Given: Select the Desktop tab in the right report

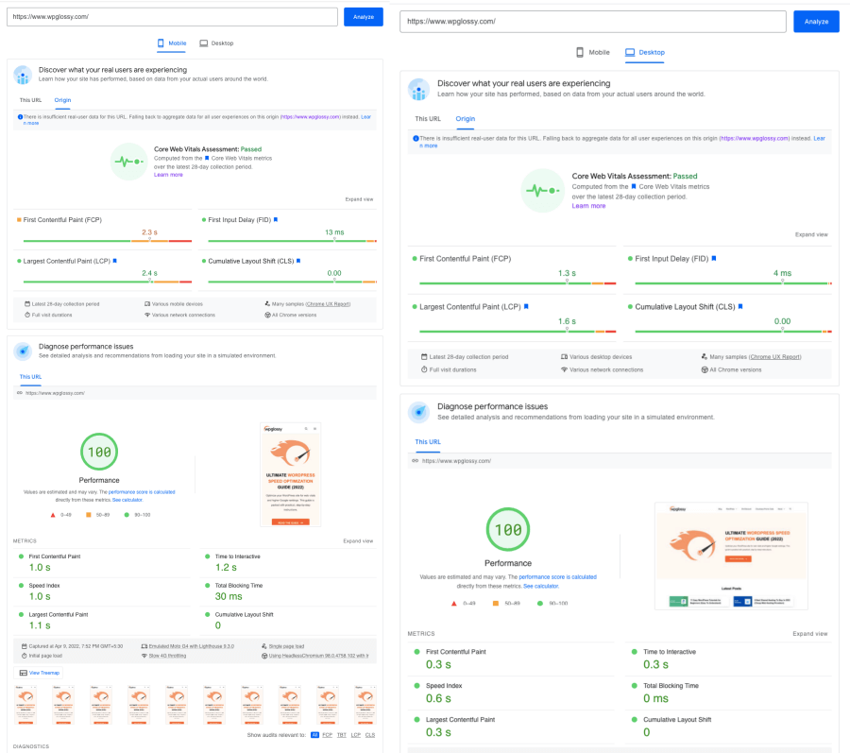Looking at the screenshot, I should coord(644,53).
